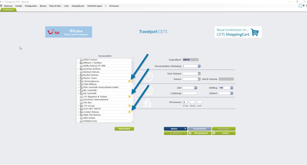Click the Weiter button
307x165 pixels.
coord(175,129)
